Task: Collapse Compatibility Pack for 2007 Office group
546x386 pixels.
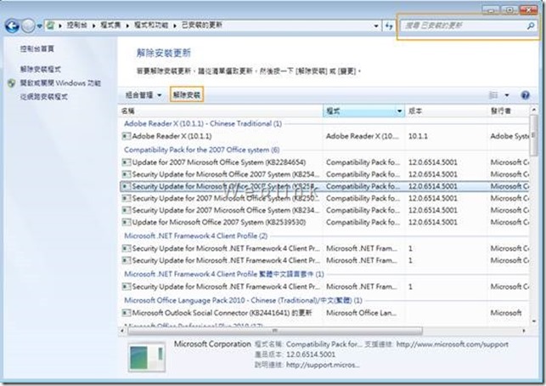Action: pos(202,150)
